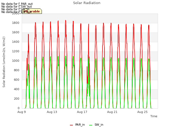Click the PAR_in legend entry

pyautogui.click(x=77, y=125)
